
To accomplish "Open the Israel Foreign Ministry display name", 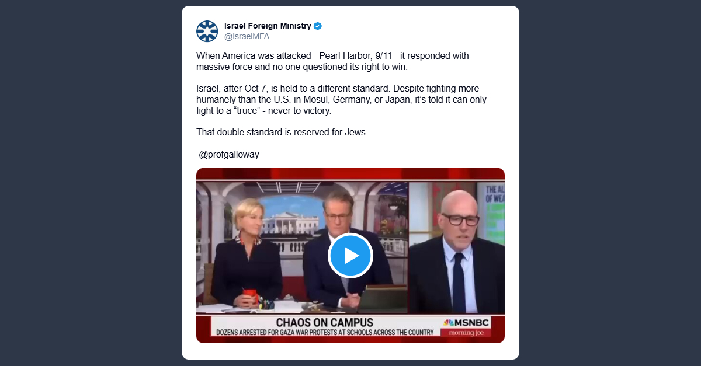I will click(268, 26).
